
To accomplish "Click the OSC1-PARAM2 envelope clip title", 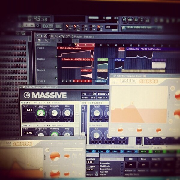I will [x=70, y=48].
